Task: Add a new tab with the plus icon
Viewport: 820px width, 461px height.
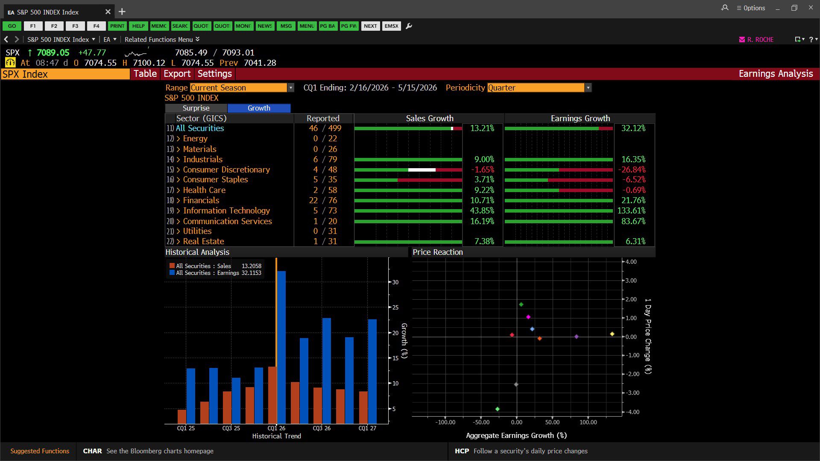Action: point(122,12)
